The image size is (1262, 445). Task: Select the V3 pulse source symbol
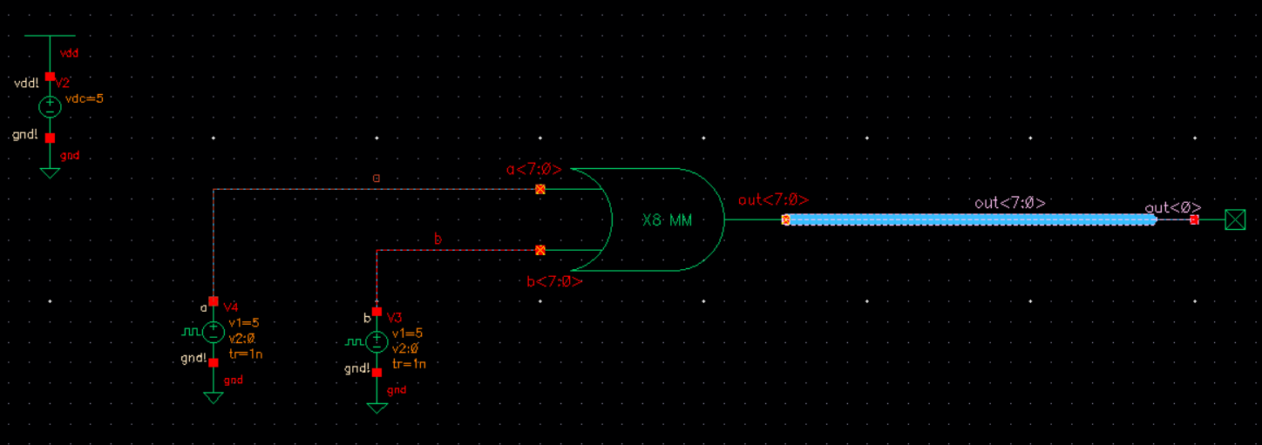coord(377,341)
